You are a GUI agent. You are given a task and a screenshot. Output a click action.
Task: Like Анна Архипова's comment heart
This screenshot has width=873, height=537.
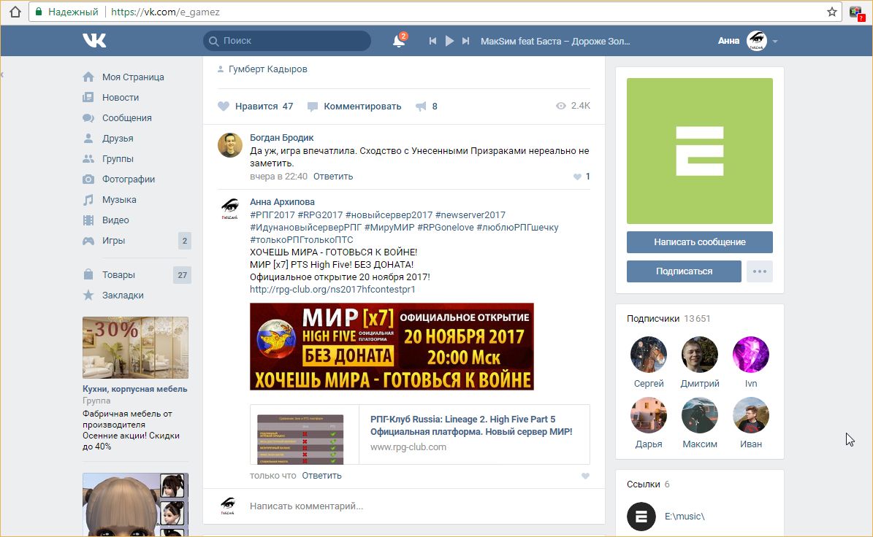click(x=585, y=476)
